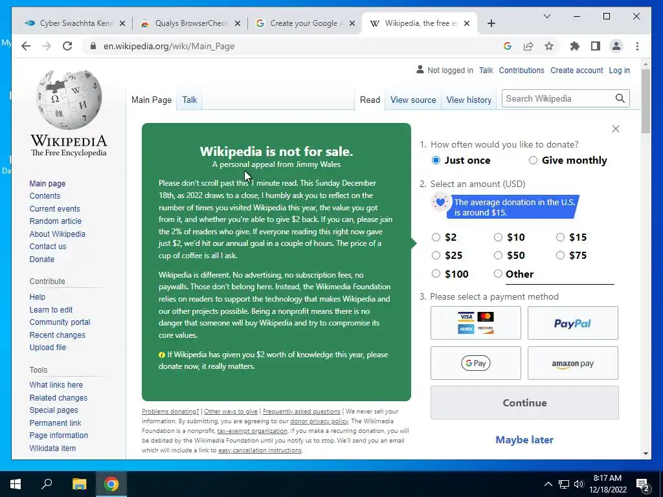This screenshot has height=497, width=663.
Task: Click the Log in link
Action: click(619, 71)
